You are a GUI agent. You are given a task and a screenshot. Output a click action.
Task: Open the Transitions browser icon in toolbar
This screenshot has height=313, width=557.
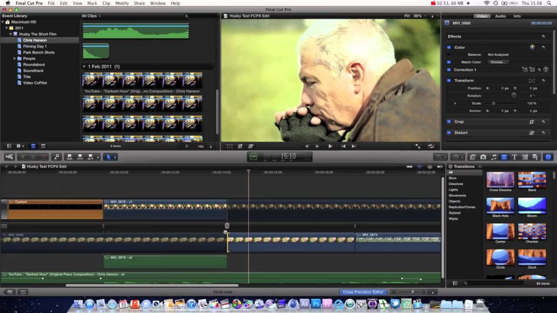(504, 157)
